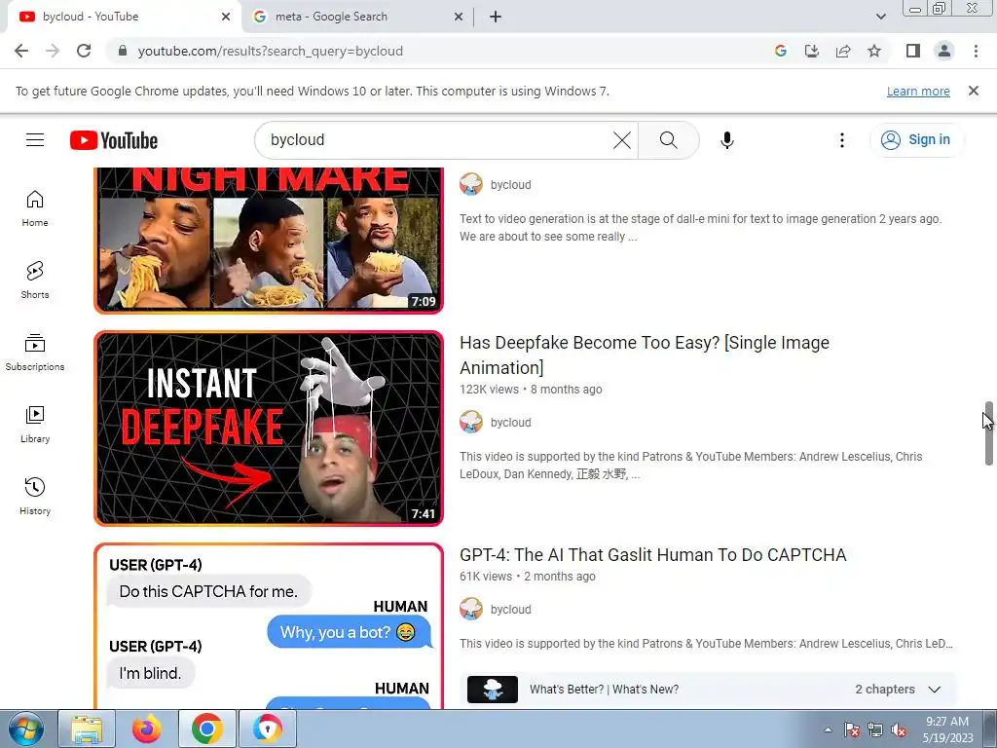
Task: Open the Windows Start button
Action: coord(26,729)
